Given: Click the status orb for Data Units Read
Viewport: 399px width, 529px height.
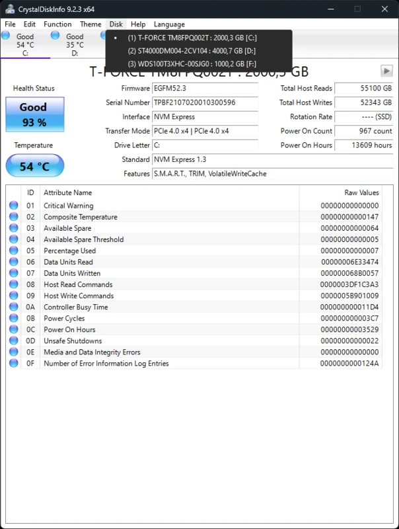Looking at the screenshot, I should click(x=13, y=261).
